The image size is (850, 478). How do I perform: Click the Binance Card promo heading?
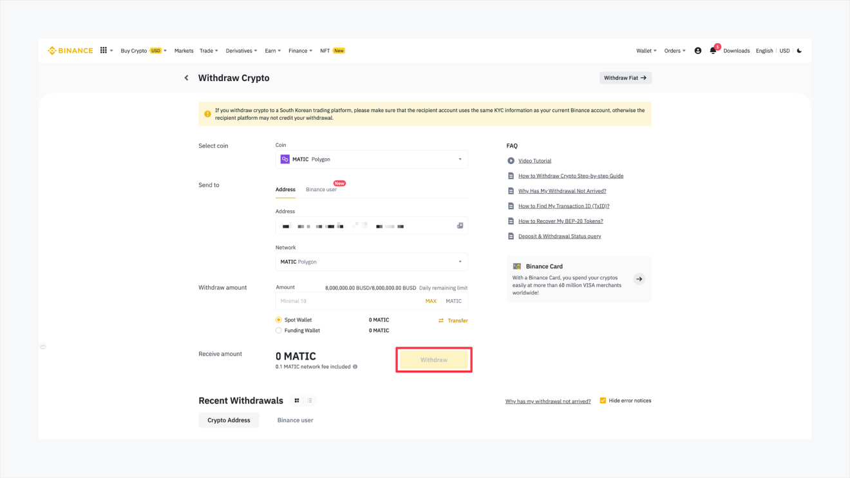[x=544, y=266]
